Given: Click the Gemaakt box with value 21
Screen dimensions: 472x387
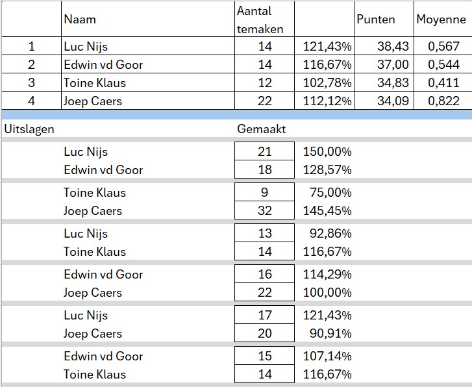Looking at the screenshot, I should 264,152.
